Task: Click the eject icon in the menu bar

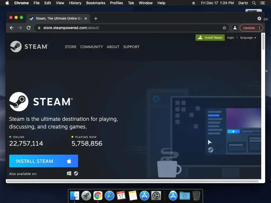Action: [193, 3]
